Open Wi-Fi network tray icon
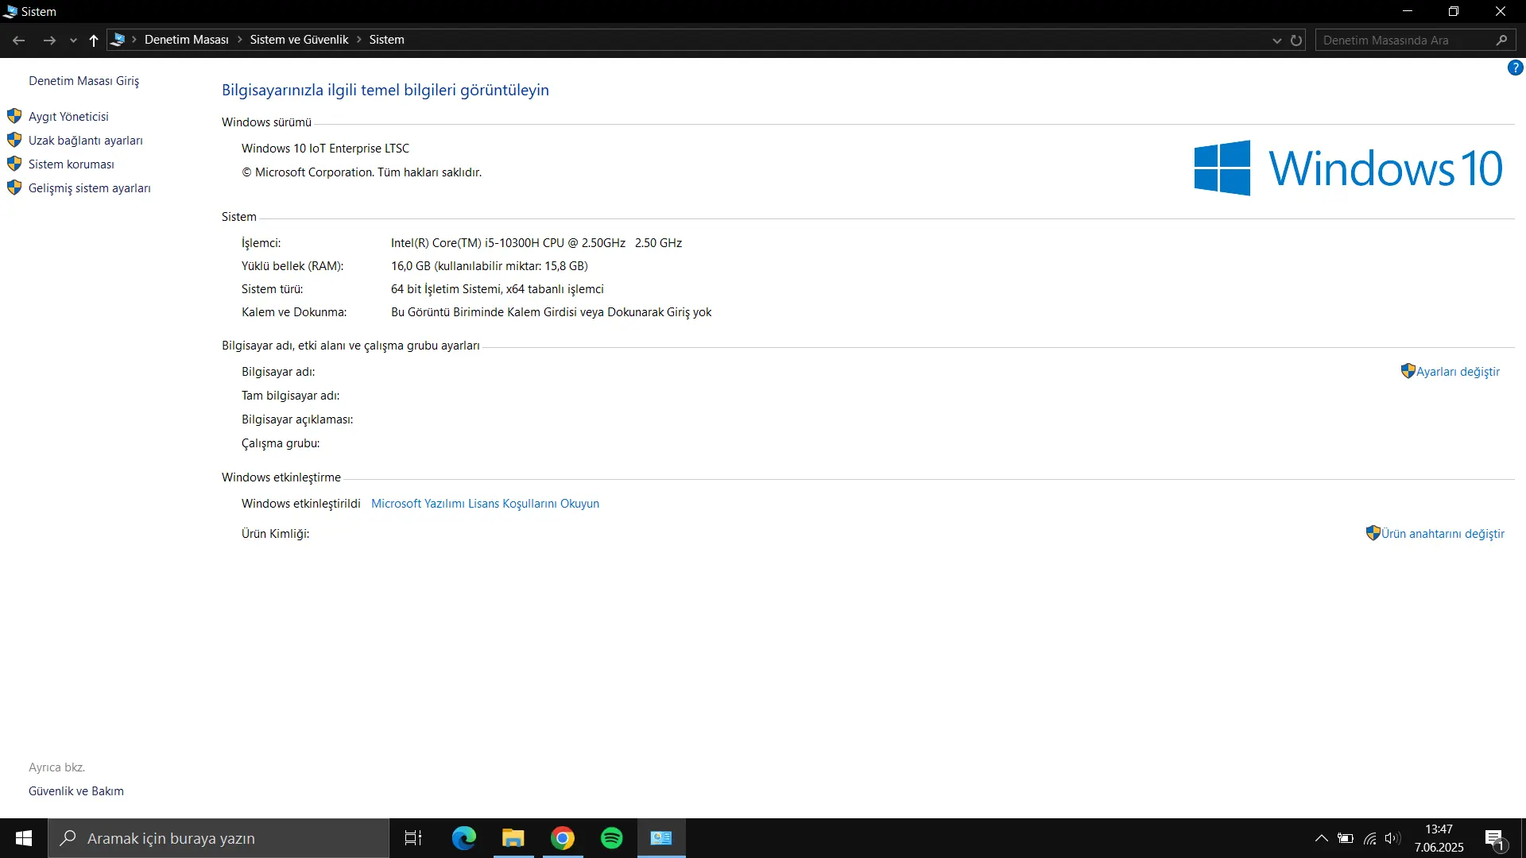 tap(1370, 838)
